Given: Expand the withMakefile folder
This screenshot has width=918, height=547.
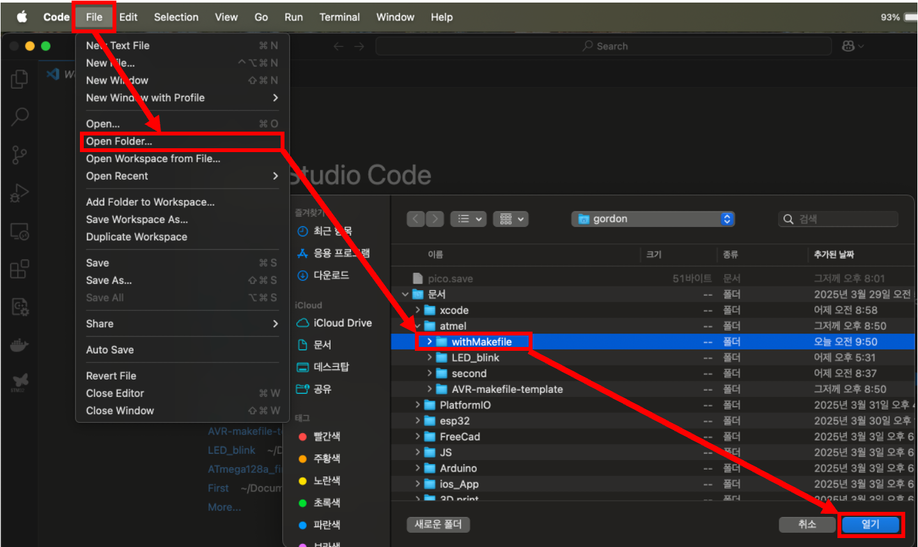Looking at the screenshot, I should (430, 342).
